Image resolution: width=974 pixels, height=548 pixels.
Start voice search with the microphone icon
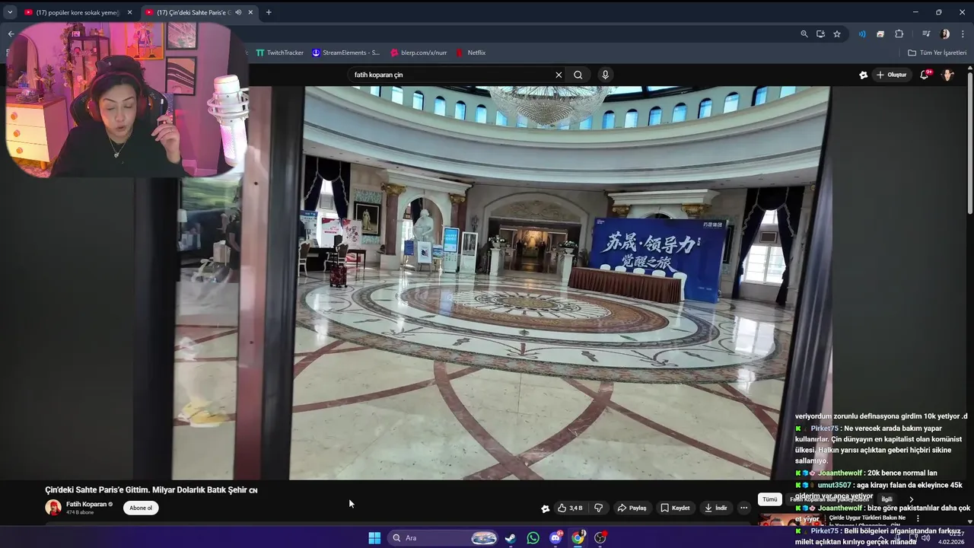pyautogui.click(x=605, y=75)
